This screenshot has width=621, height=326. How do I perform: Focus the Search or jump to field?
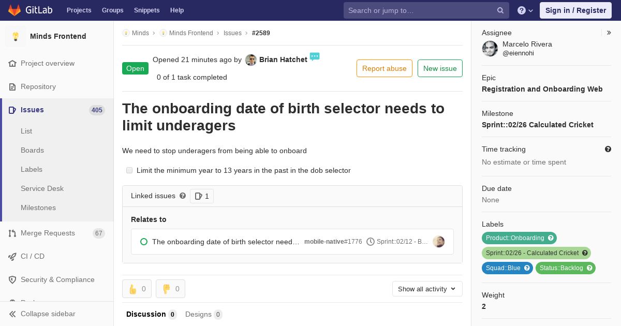click(x=419, y=10)
